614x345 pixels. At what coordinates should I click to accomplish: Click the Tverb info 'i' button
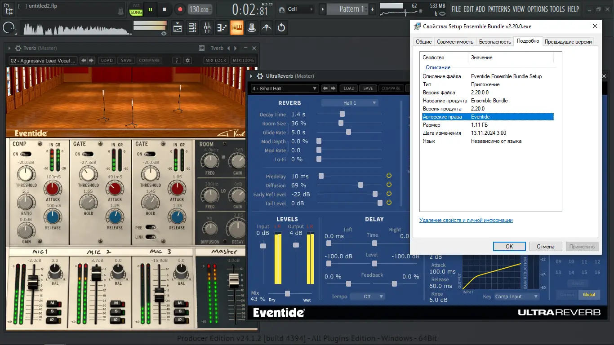coord(177,60)
